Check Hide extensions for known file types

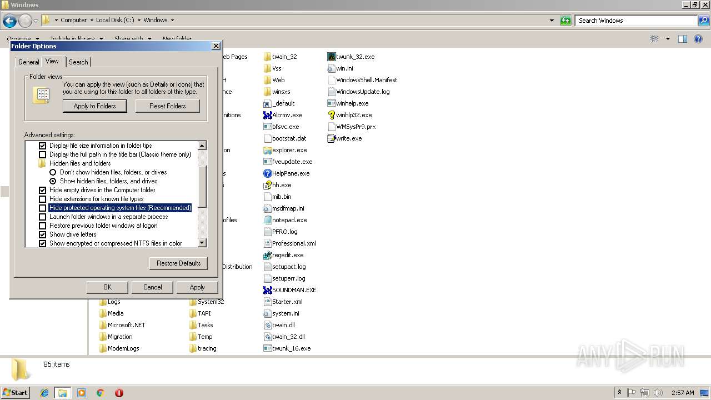[x=42, y=199]
